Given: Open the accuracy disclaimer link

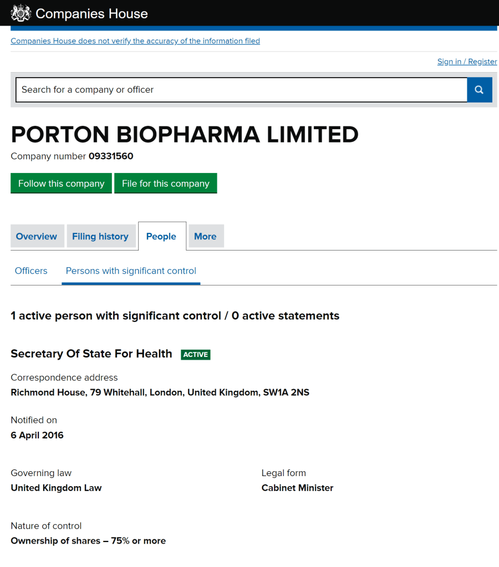Looking at the screenshot, I should 135,41.
